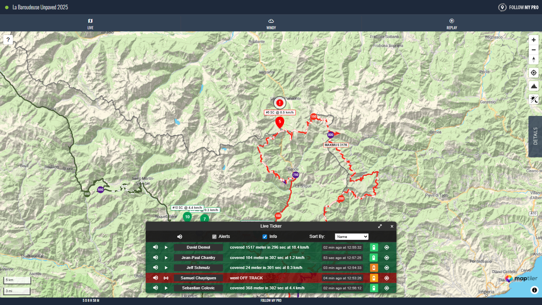This screenshot has height=305, width=542.
Task: Zoom out on the map
Action: [533, 50]
